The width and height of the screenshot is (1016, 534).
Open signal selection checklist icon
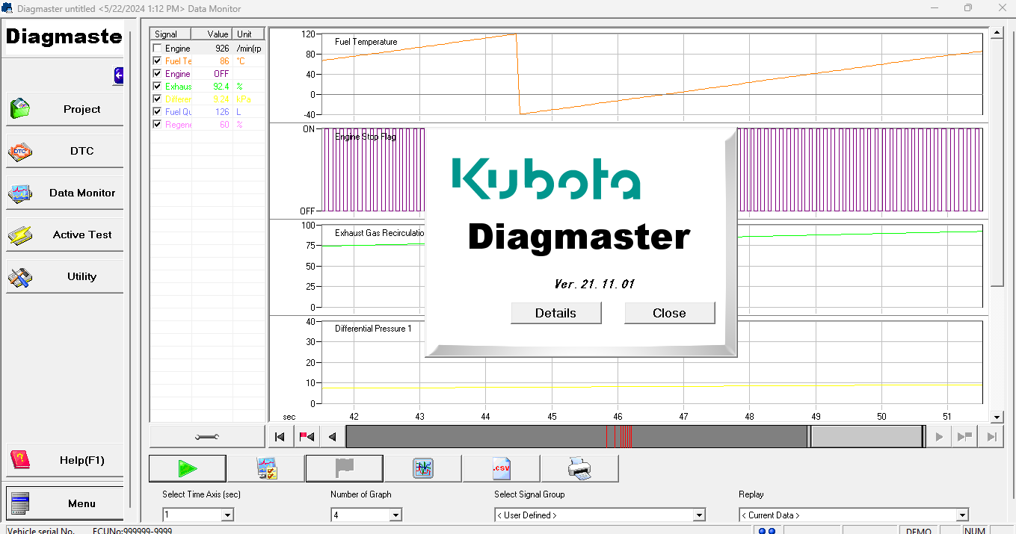266,468
